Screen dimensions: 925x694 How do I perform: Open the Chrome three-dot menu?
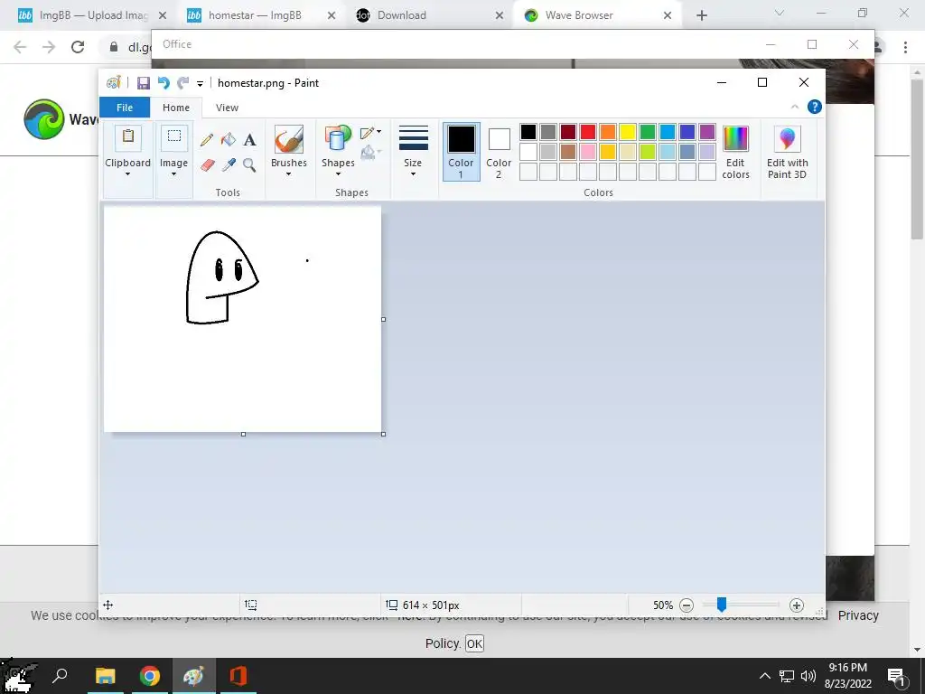point(905,47)
